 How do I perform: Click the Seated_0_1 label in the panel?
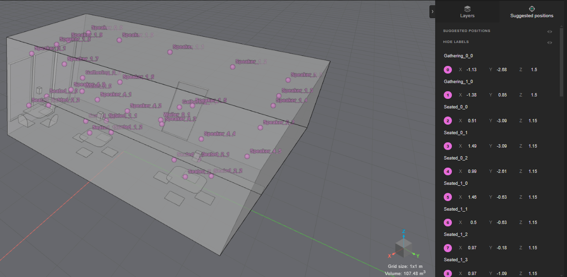pos(456,133)
